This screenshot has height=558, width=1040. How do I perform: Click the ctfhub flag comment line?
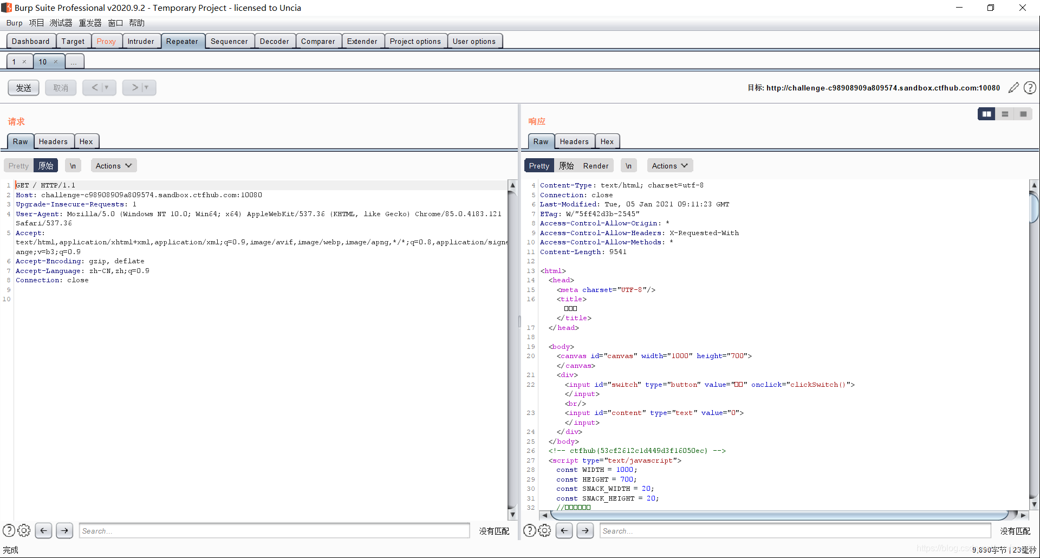[x=637, y=451]
